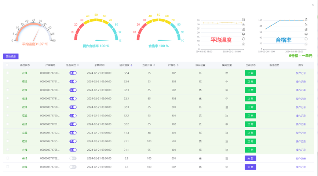Switch the 合格率 chart to line type
Screen dimensions: 318x176
coord(306,24)
